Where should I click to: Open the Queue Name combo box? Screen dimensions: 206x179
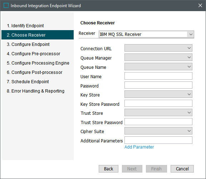pyautogui.click(x=158, y=67)
